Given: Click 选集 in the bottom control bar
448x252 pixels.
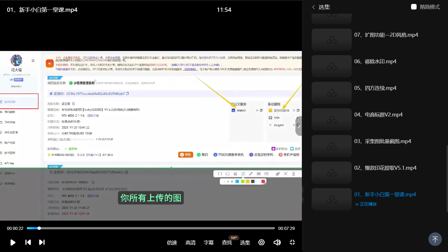Looking at the screenshot, I should (x=245, y=243).
